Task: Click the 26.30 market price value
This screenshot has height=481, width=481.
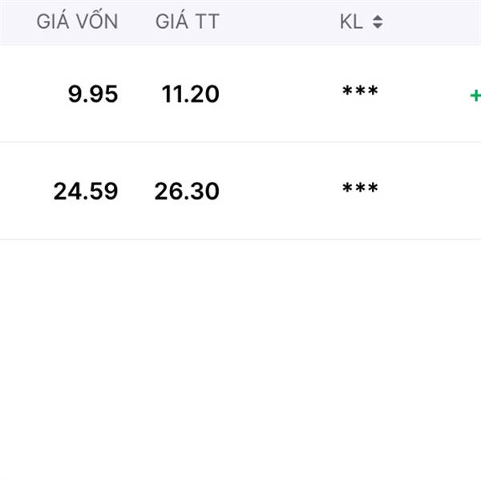Action: (187, 191)
